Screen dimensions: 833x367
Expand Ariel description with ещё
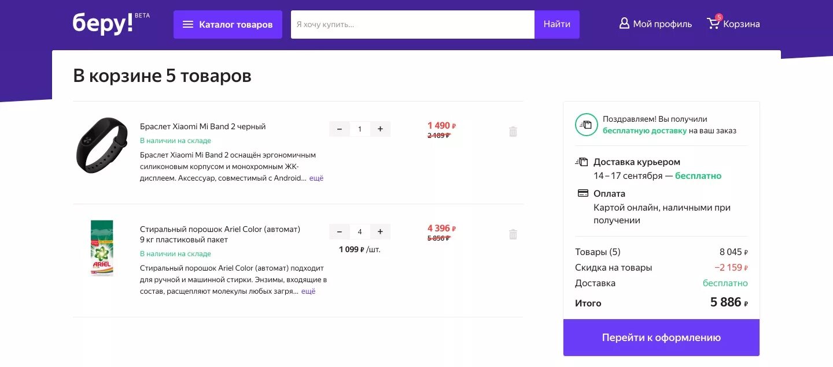click(308, 291)
